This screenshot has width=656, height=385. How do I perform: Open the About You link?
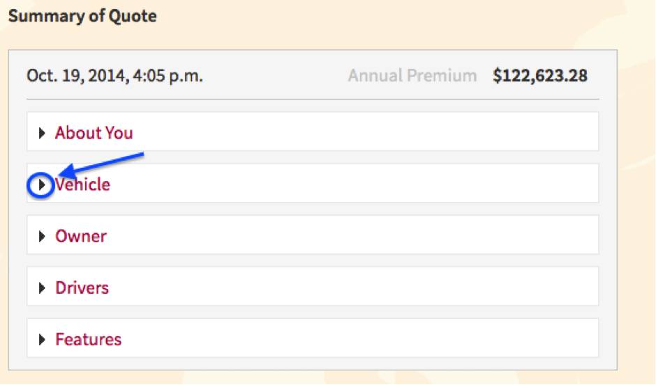pyautogui.click(x=94, y=133)
